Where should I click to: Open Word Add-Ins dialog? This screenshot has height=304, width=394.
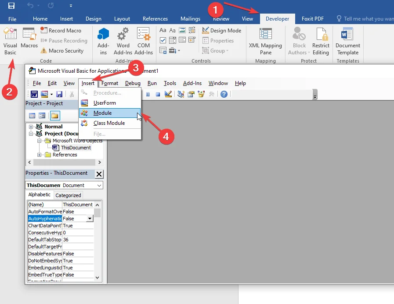tap(123, 42)
